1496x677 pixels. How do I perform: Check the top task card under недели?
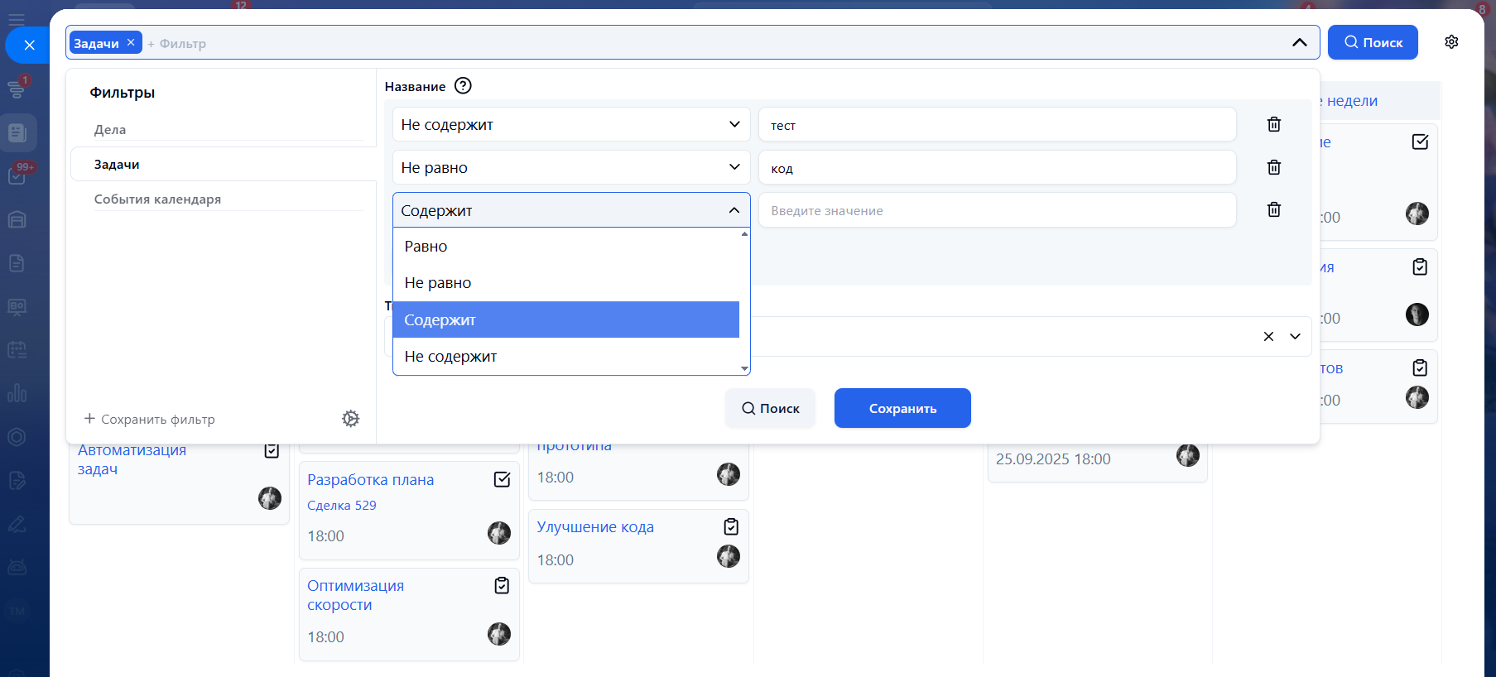pyautogui.click(x=1420, y=142)
